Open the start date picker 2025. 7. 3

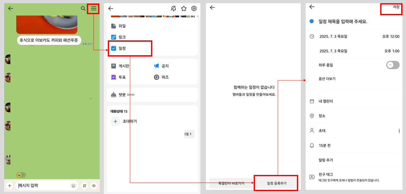333,36
